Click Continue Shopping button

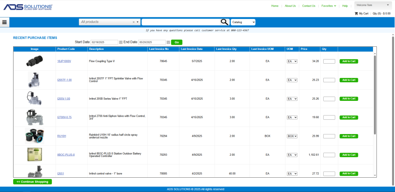(32, 182)
